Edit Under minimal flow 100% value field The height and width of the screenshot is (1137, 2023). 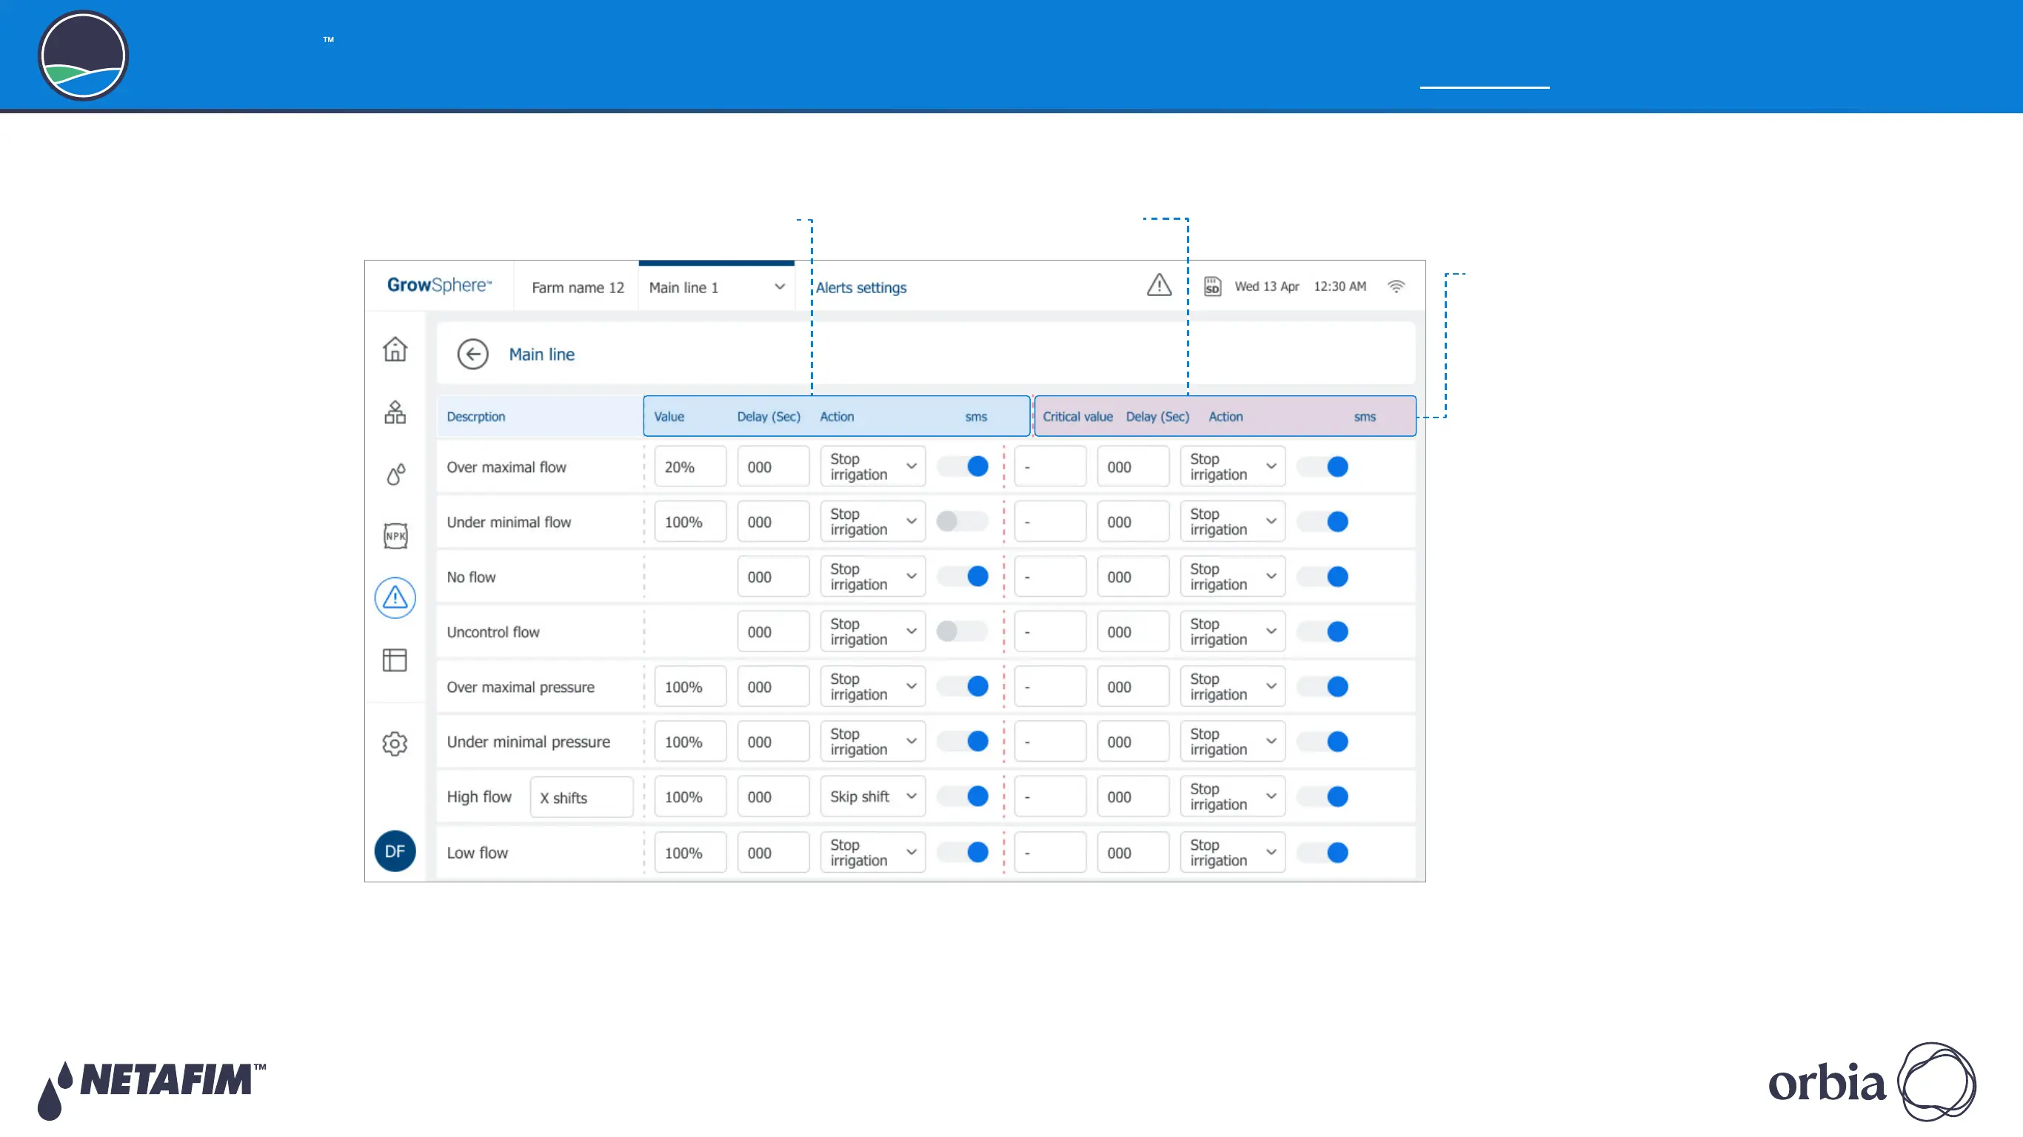pos(690,521)
